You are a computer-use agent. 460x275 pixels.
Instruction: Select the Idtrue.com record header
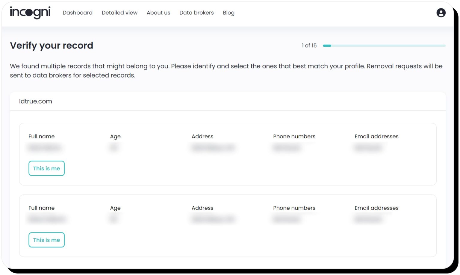coord(35,101)
